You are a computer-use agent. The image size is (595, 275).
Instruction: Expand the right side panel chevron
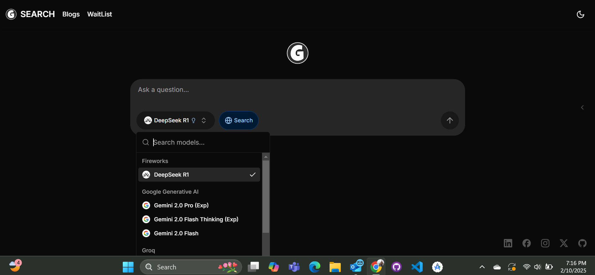(582, 107)
